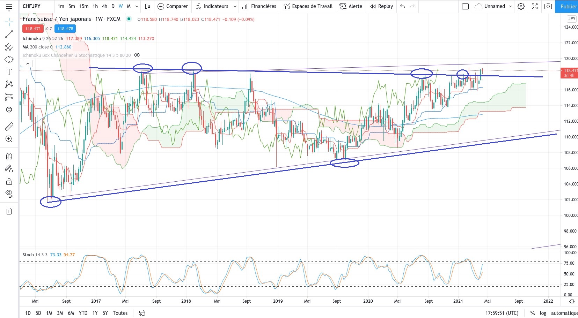The height and width of the screenshot is (318, 578).
Task: Click the zoom in magnifier tool
Action: coord(9,139)
